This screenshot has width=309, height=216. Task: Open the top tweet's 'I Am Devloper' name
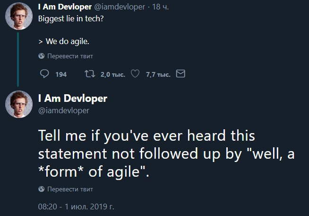coord(65,7)
